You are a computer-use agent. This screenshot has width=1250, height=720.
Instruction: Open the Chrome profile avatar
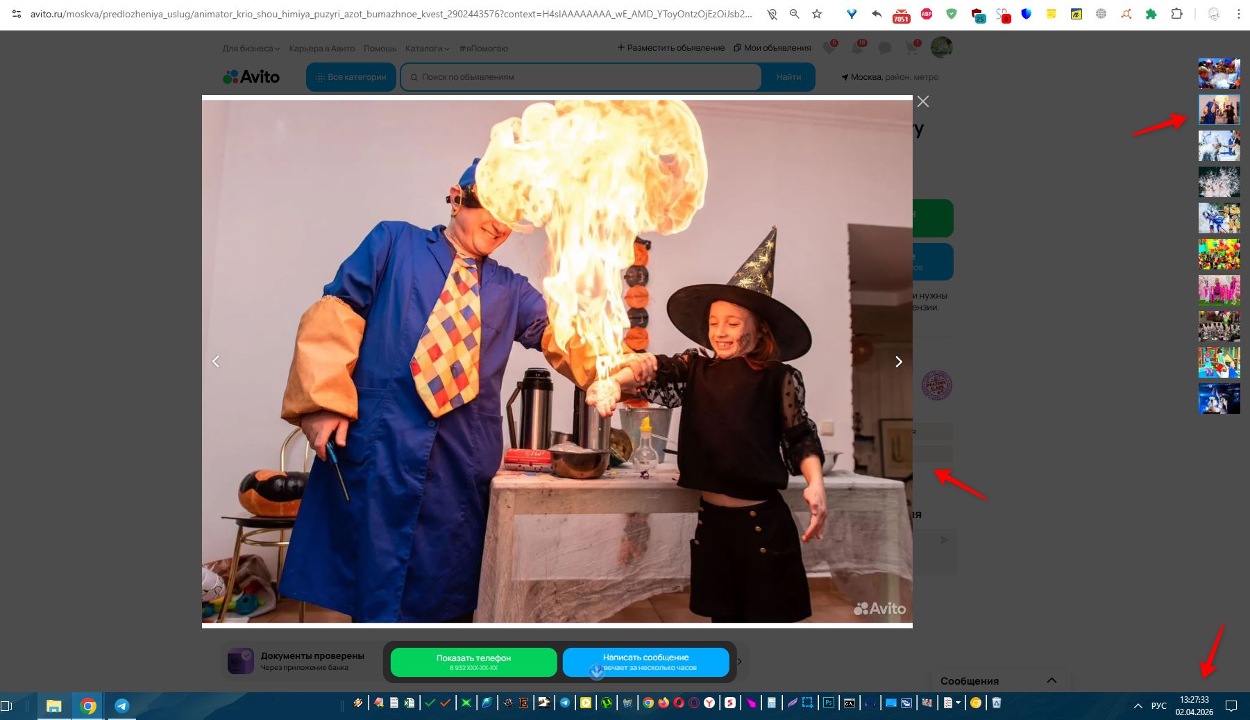[1214, 14]
